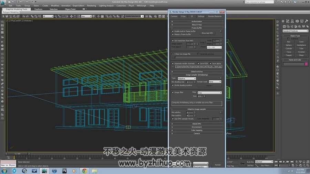Open the Freeform ribbon tab
This screenshot has height=174, width=310.
pos(38,9)
